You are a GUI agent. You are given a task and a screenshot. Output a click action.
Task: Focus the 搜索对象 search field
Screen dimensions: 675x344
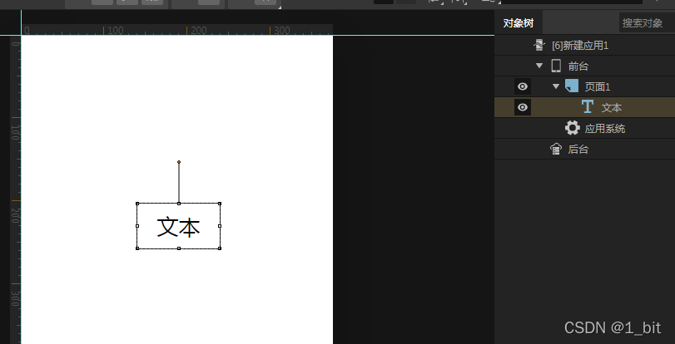647,22
